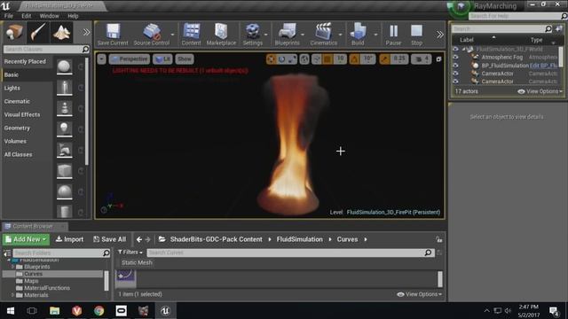Sort the outliner by Label column
Screen dimensions: 568x319
pos(467,40)
